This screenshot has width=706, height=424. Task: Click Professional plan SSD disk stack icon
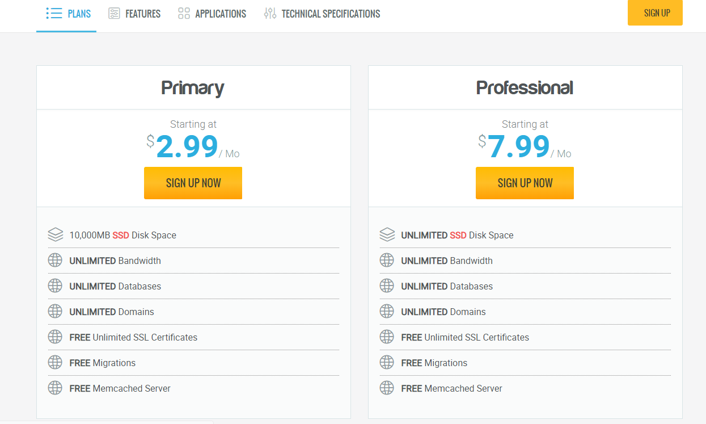pos(387,234)
